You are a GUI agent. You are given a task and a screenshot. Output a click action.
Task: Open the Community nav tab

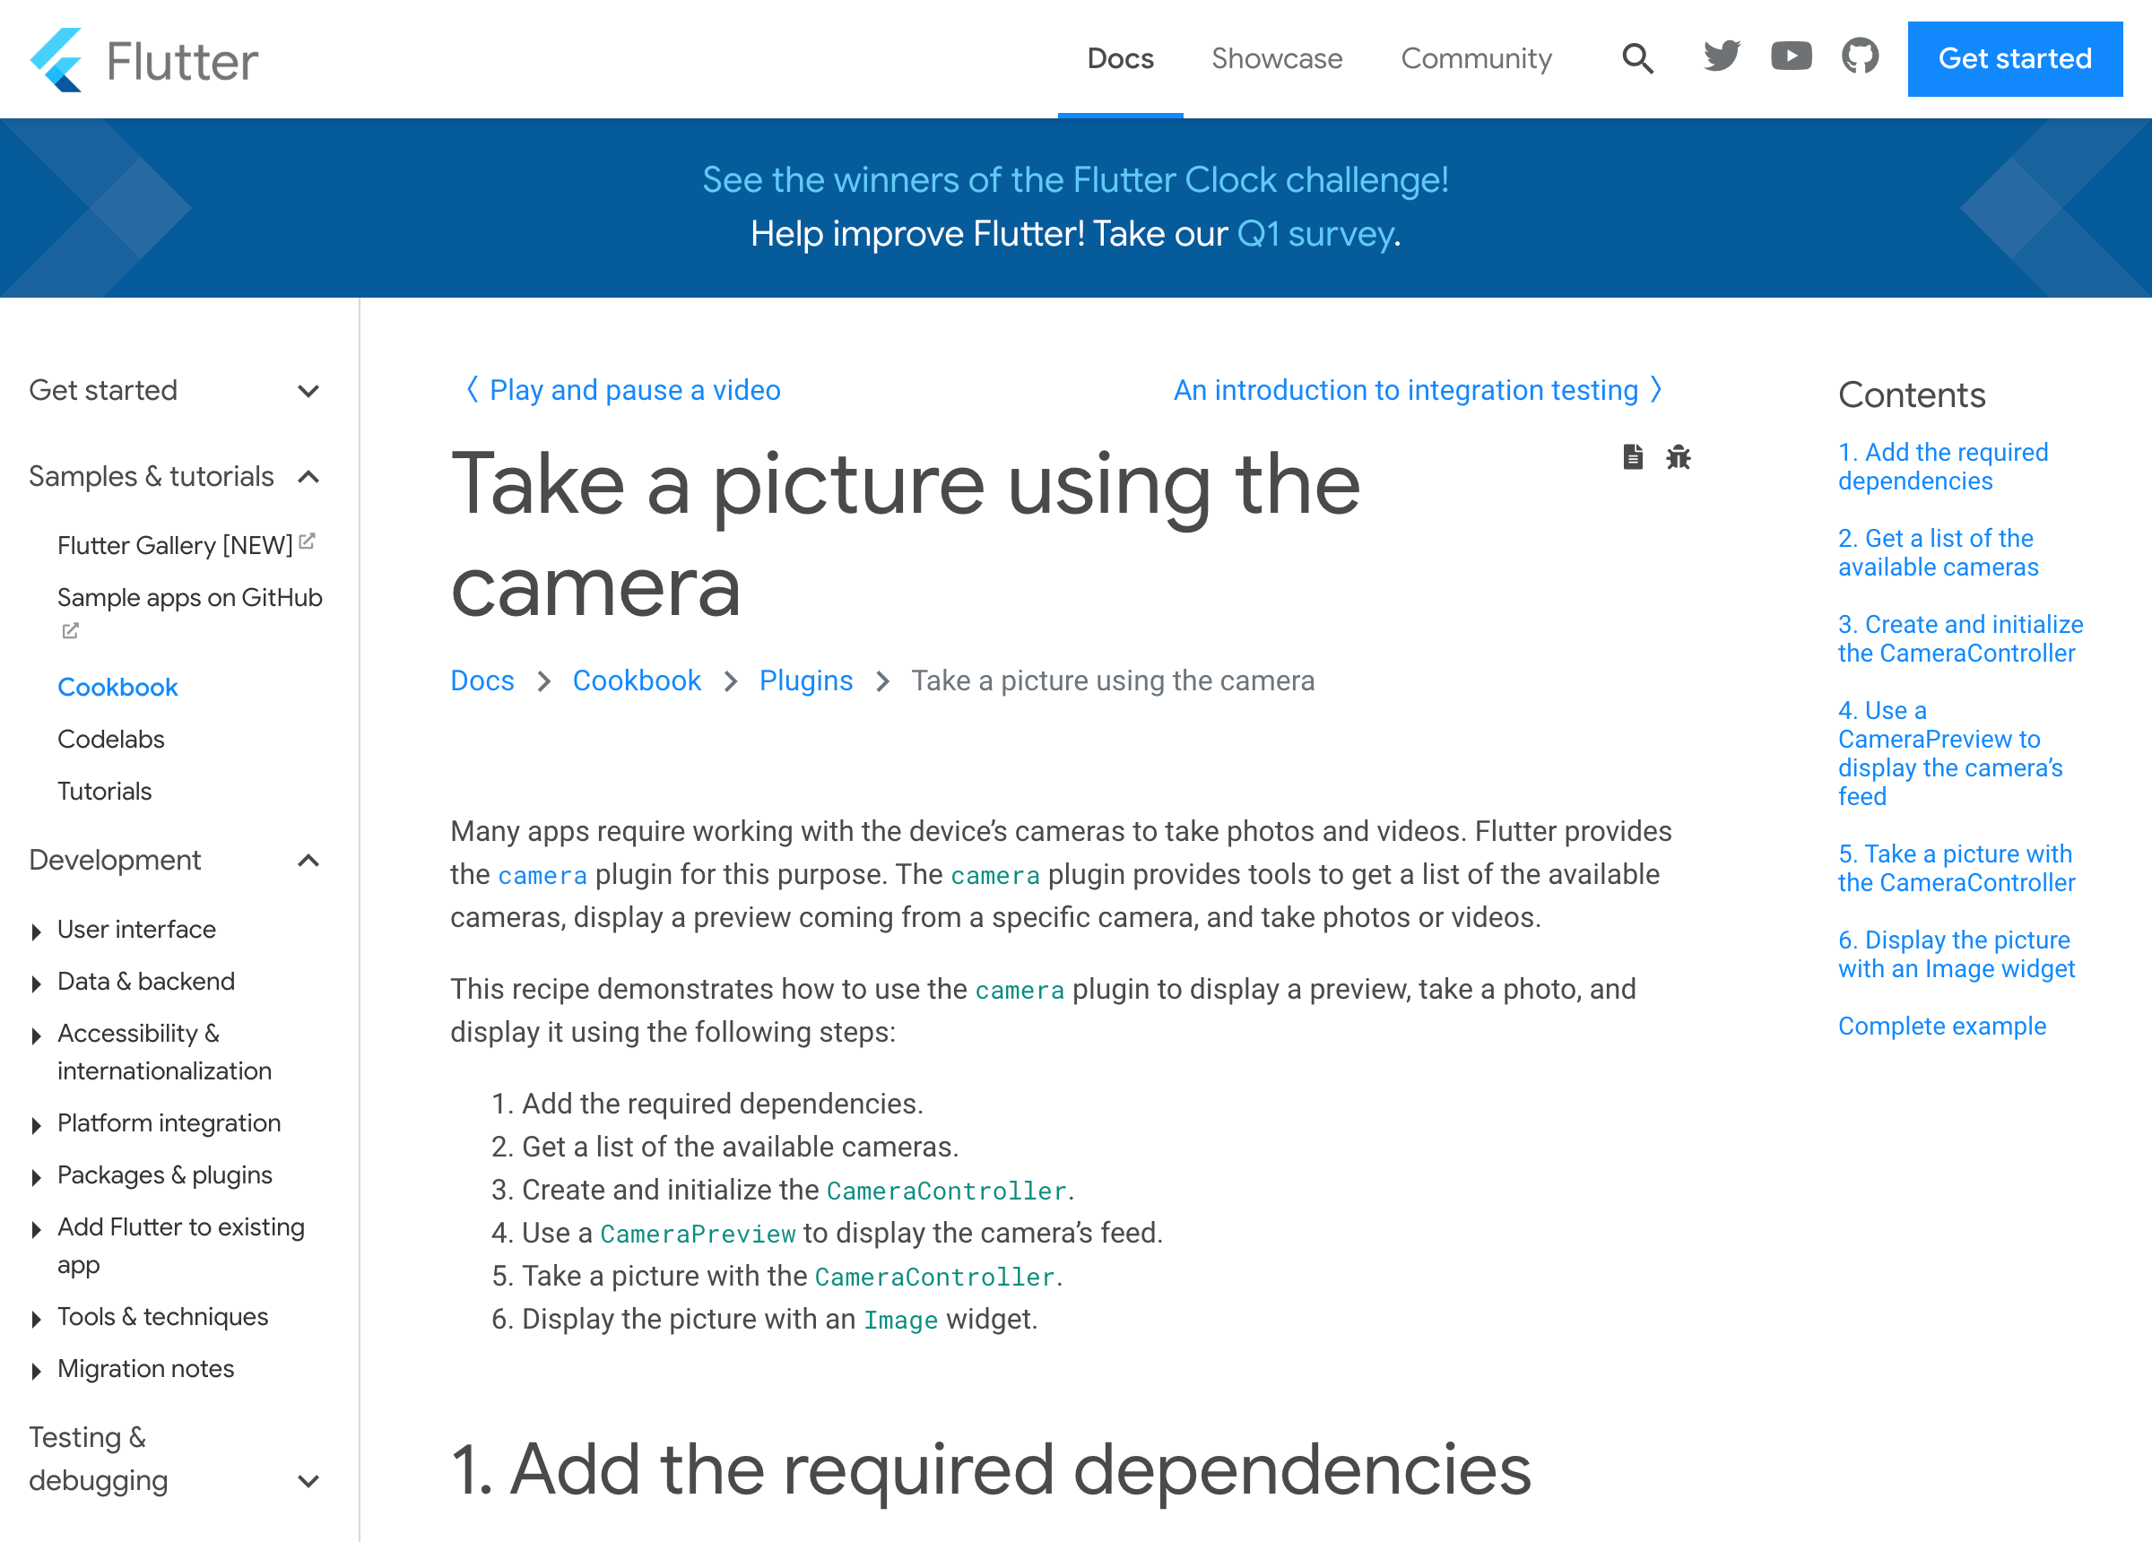tap(1476, 59)
